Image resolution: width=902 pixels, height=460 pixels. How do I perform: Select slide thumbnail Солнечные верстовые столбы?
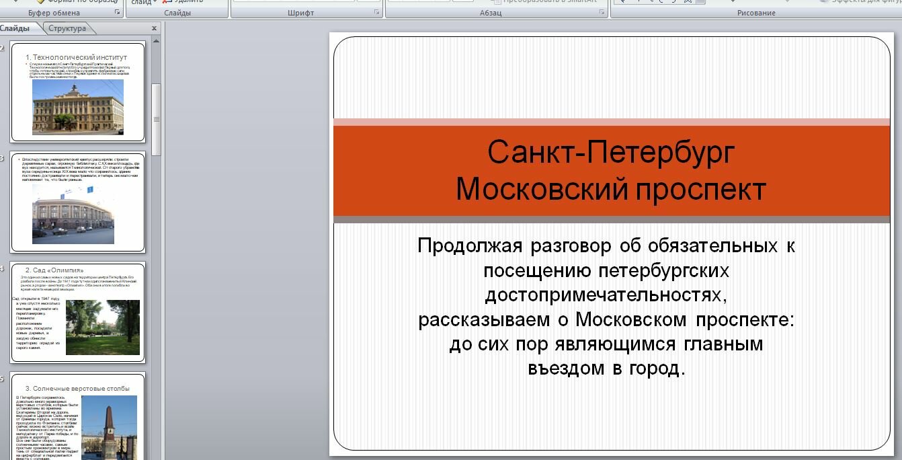coord(78,417)
